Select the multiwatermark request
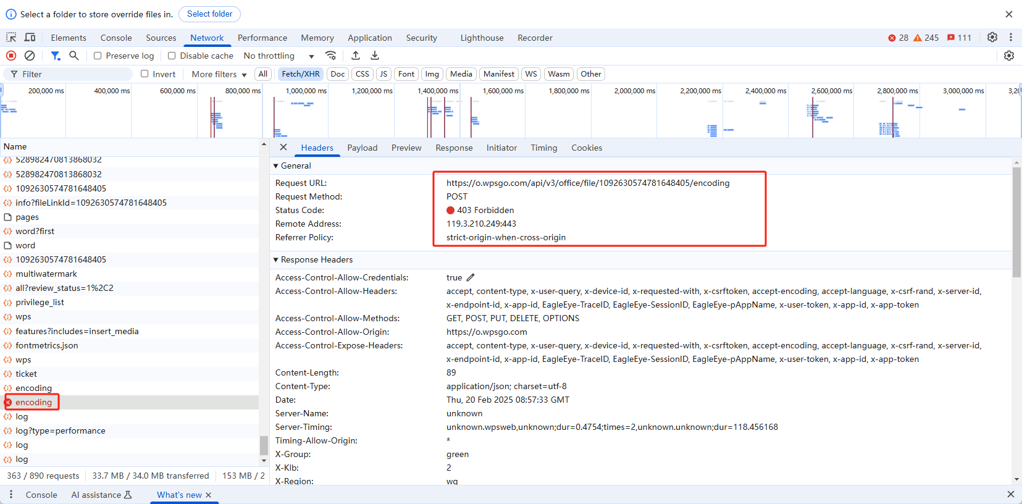 click(131, 274)
